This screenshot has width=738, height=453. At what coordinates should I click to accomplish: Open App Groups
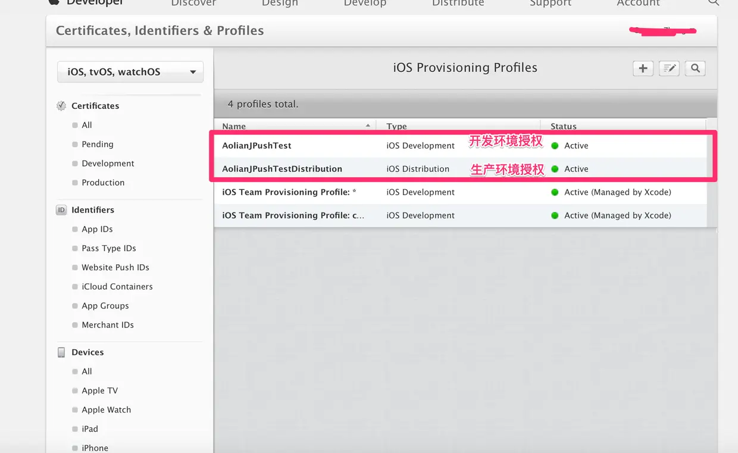[105, 305]
